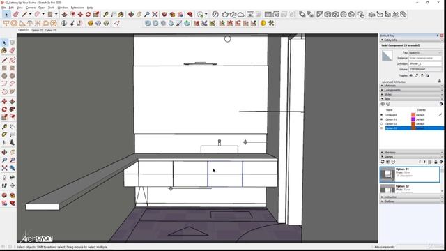
Task: Remove scene with minus button in Scenes
Action: click(393, 162)
